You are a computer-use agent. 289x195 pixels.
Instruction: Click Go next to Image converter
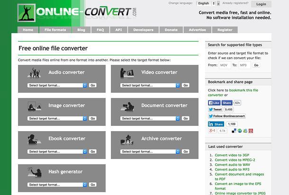[93, 118]
